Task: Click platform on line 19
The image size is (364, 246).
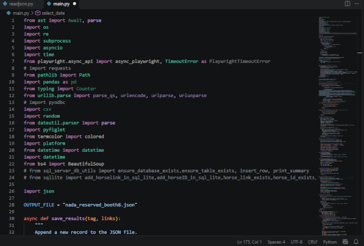Action: 54,143
